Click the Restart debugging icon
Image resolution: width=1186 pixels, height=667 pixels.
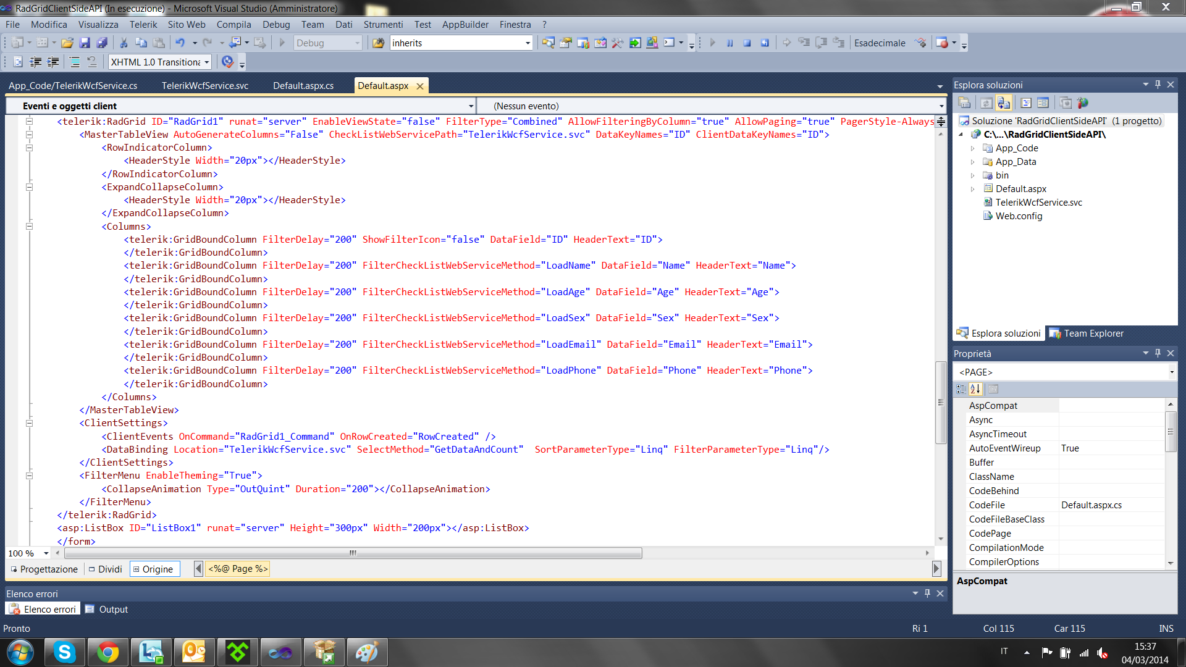[x=765, y=43]
